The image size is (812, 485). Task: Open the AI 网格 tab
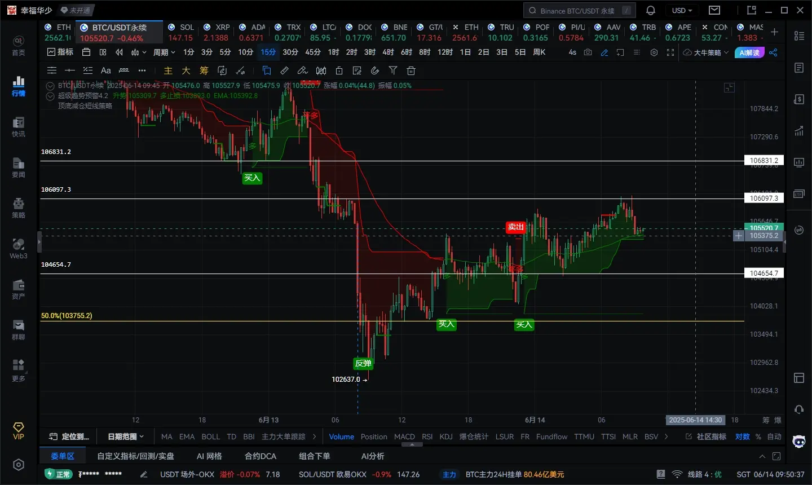point(209,456)
